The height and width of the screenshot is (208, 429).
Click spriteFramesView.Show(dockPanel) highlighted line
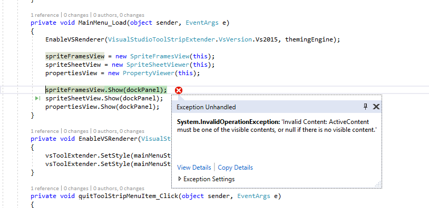click(106, 90)
